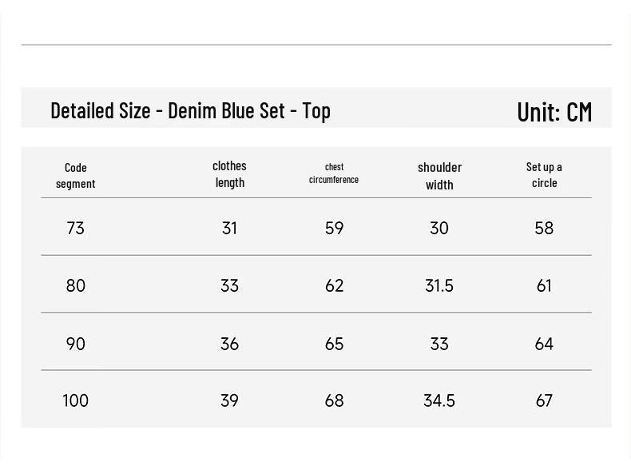Click clothes length value 39
Image resolution: width=631 pixels, height=474 pixels.
pyautogui.click(x=229, y=400)
